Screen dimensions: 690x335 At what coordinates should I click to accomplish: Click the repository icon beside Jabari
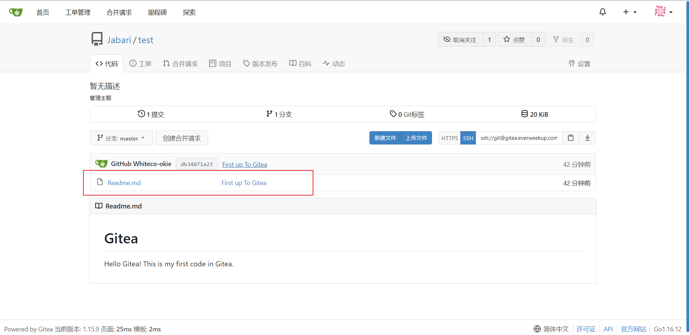97,39
